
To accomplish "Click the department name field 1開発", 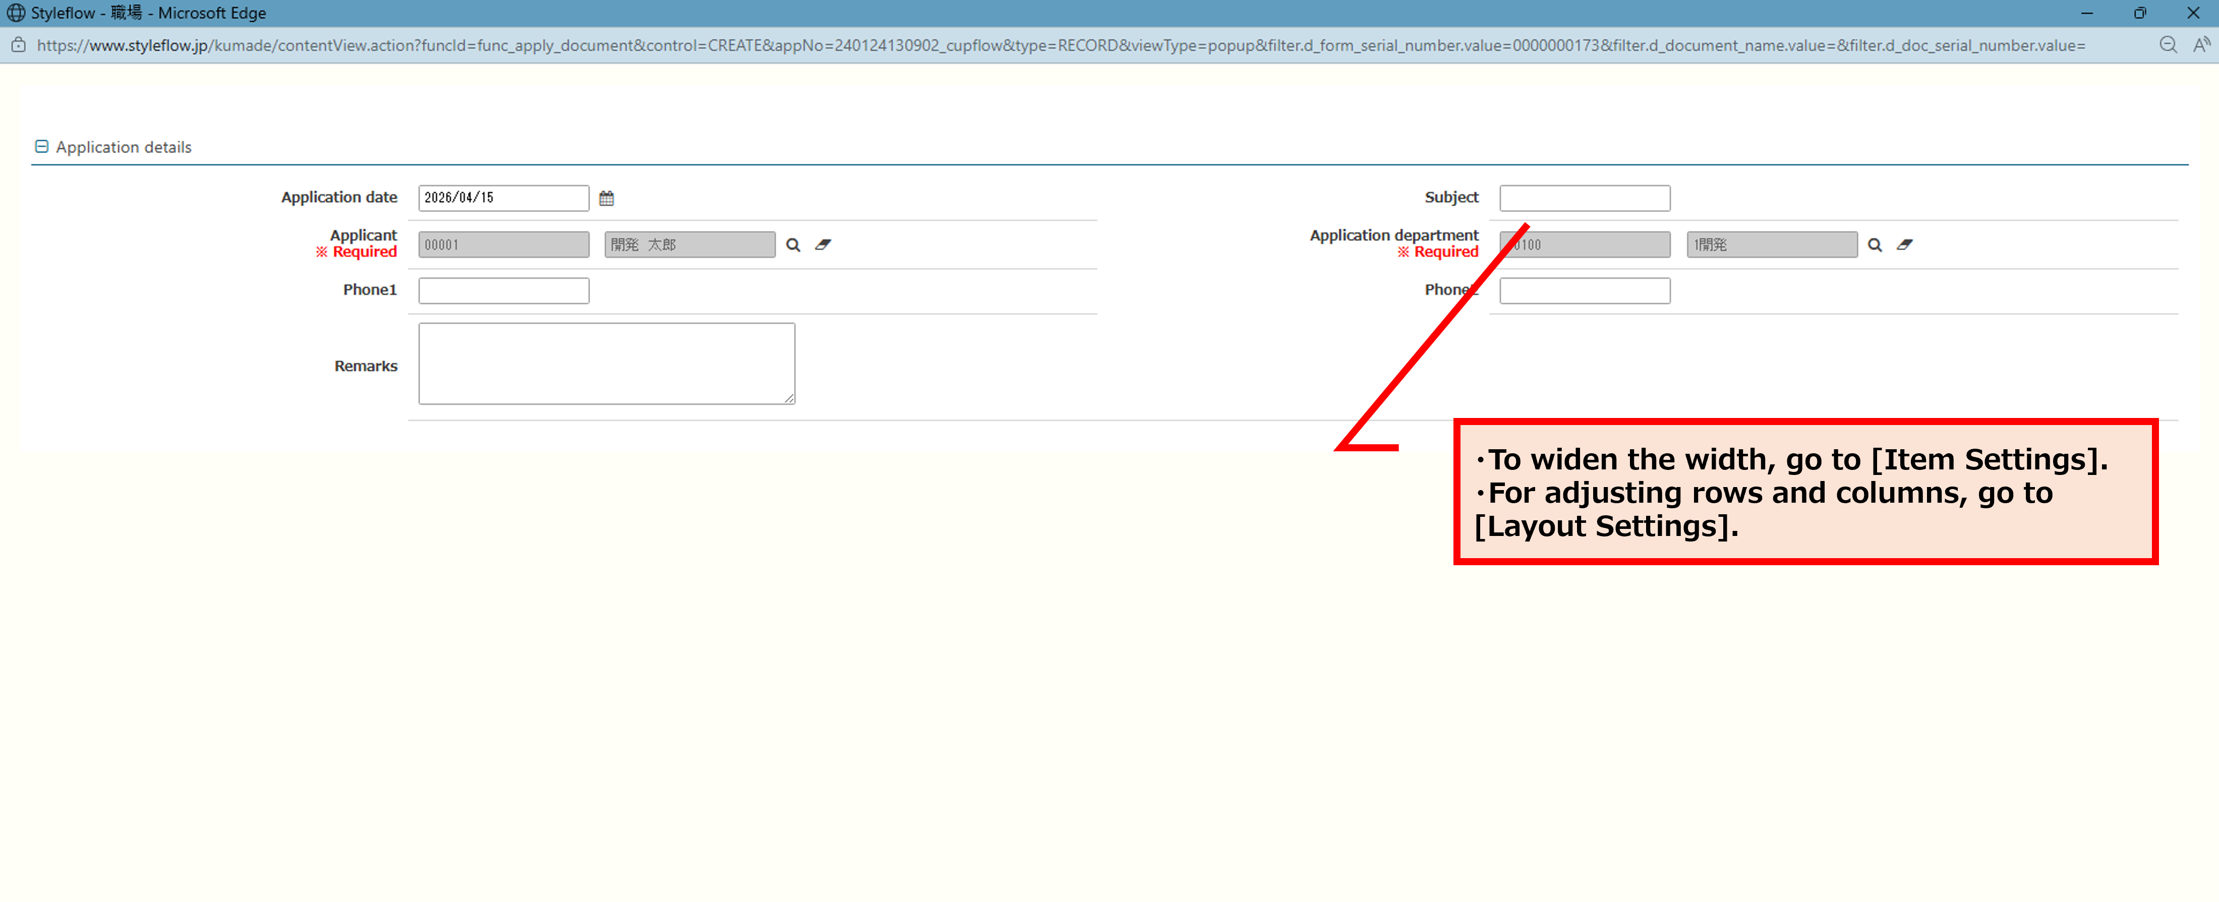I will tap(1771, 245).
